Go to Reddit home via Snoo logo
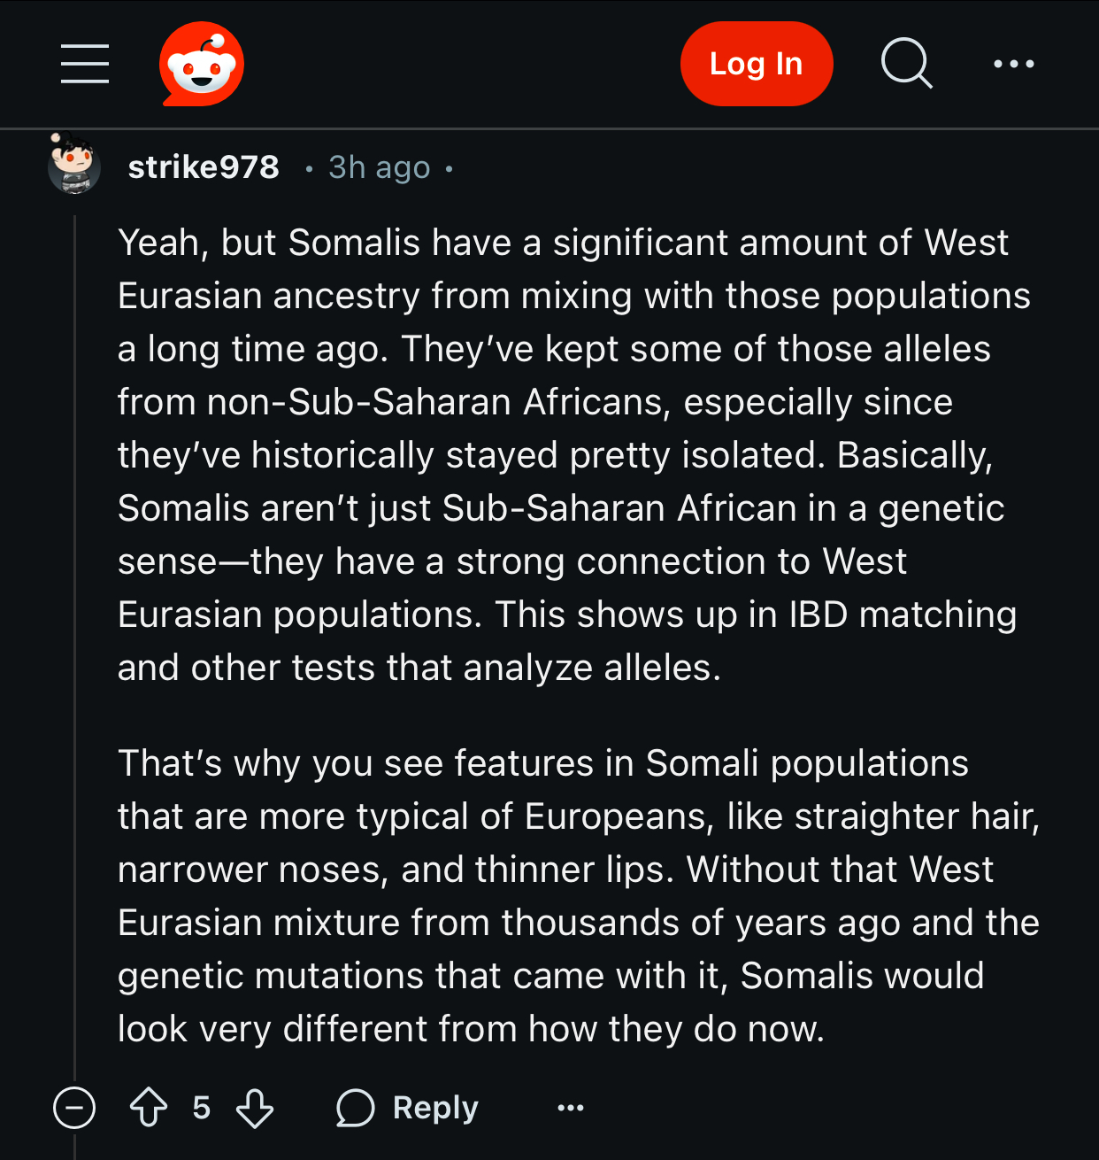Image resolution: width=1099 pixels, height=1160 pixels. (202, 64)
